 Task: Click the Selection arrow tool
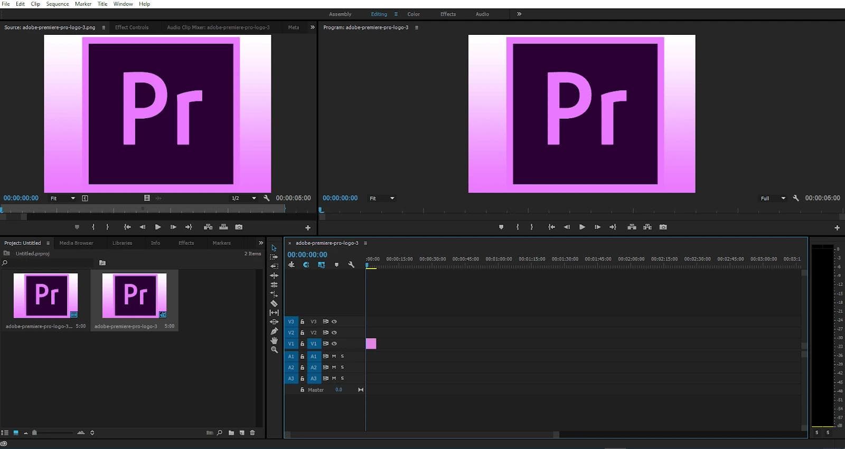(274, 248)
